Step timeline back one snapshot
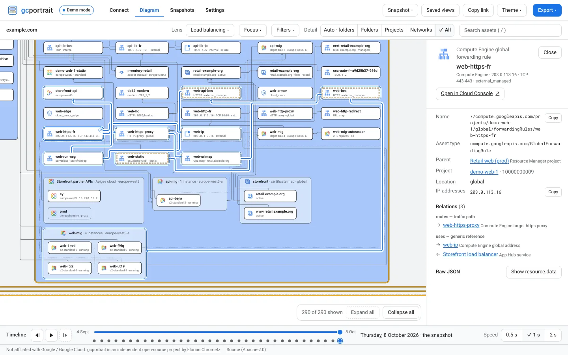This screenshot has height=355, width=568. (x=37, y=335)
